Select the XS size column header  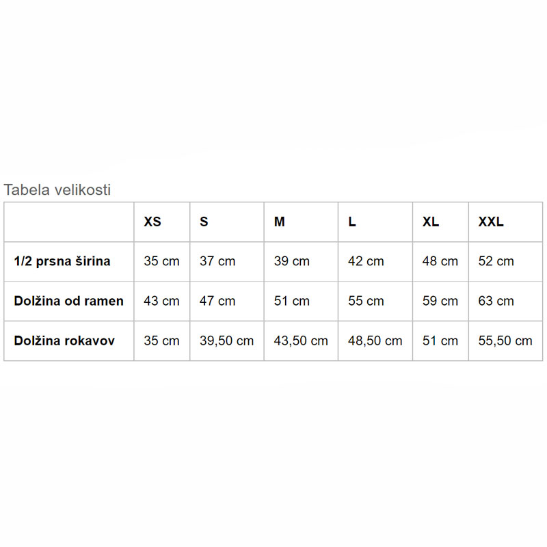coord(152,222)
